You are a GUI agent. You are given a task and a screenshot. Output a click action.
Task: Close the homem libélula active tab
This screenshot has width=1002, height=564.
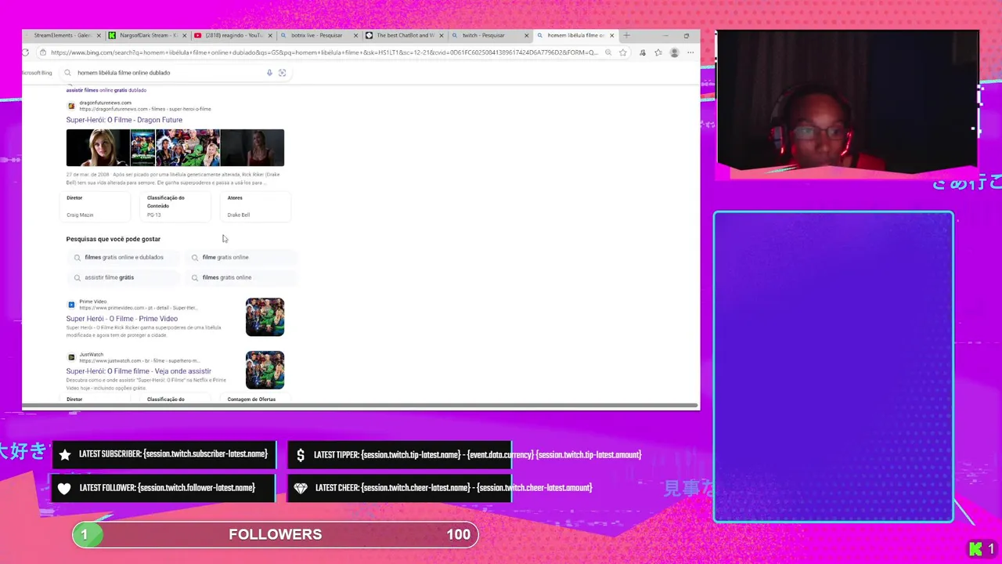(612, 35)
